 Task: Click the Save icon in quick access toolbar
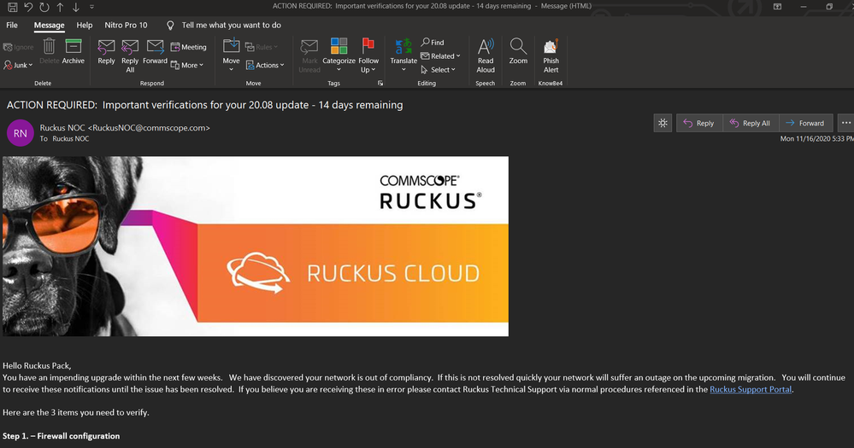pyautogui.click(x=12, y=7)
